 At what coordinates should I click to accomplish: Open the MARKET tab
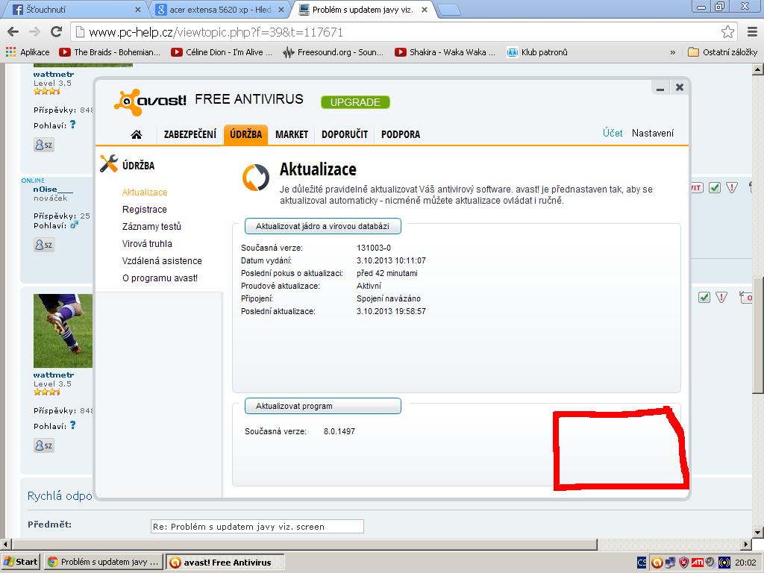[292, 134]
